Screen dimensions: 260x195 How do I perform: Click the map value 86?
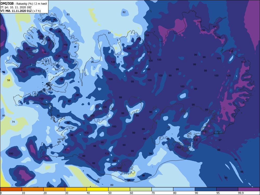[x=4, y=116]
